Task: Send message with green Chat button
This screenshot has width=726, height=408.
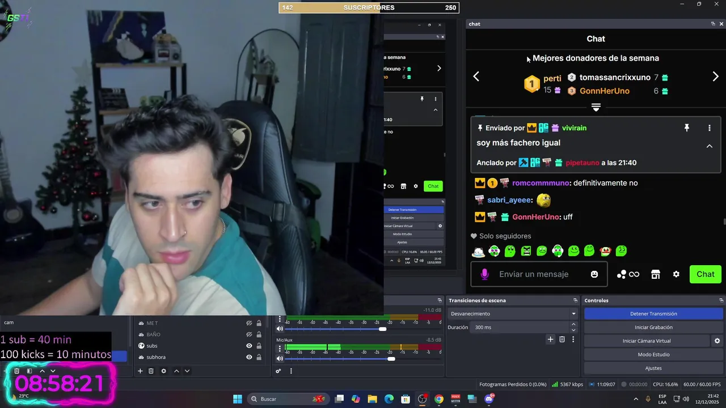Action: tap(706, 274)
